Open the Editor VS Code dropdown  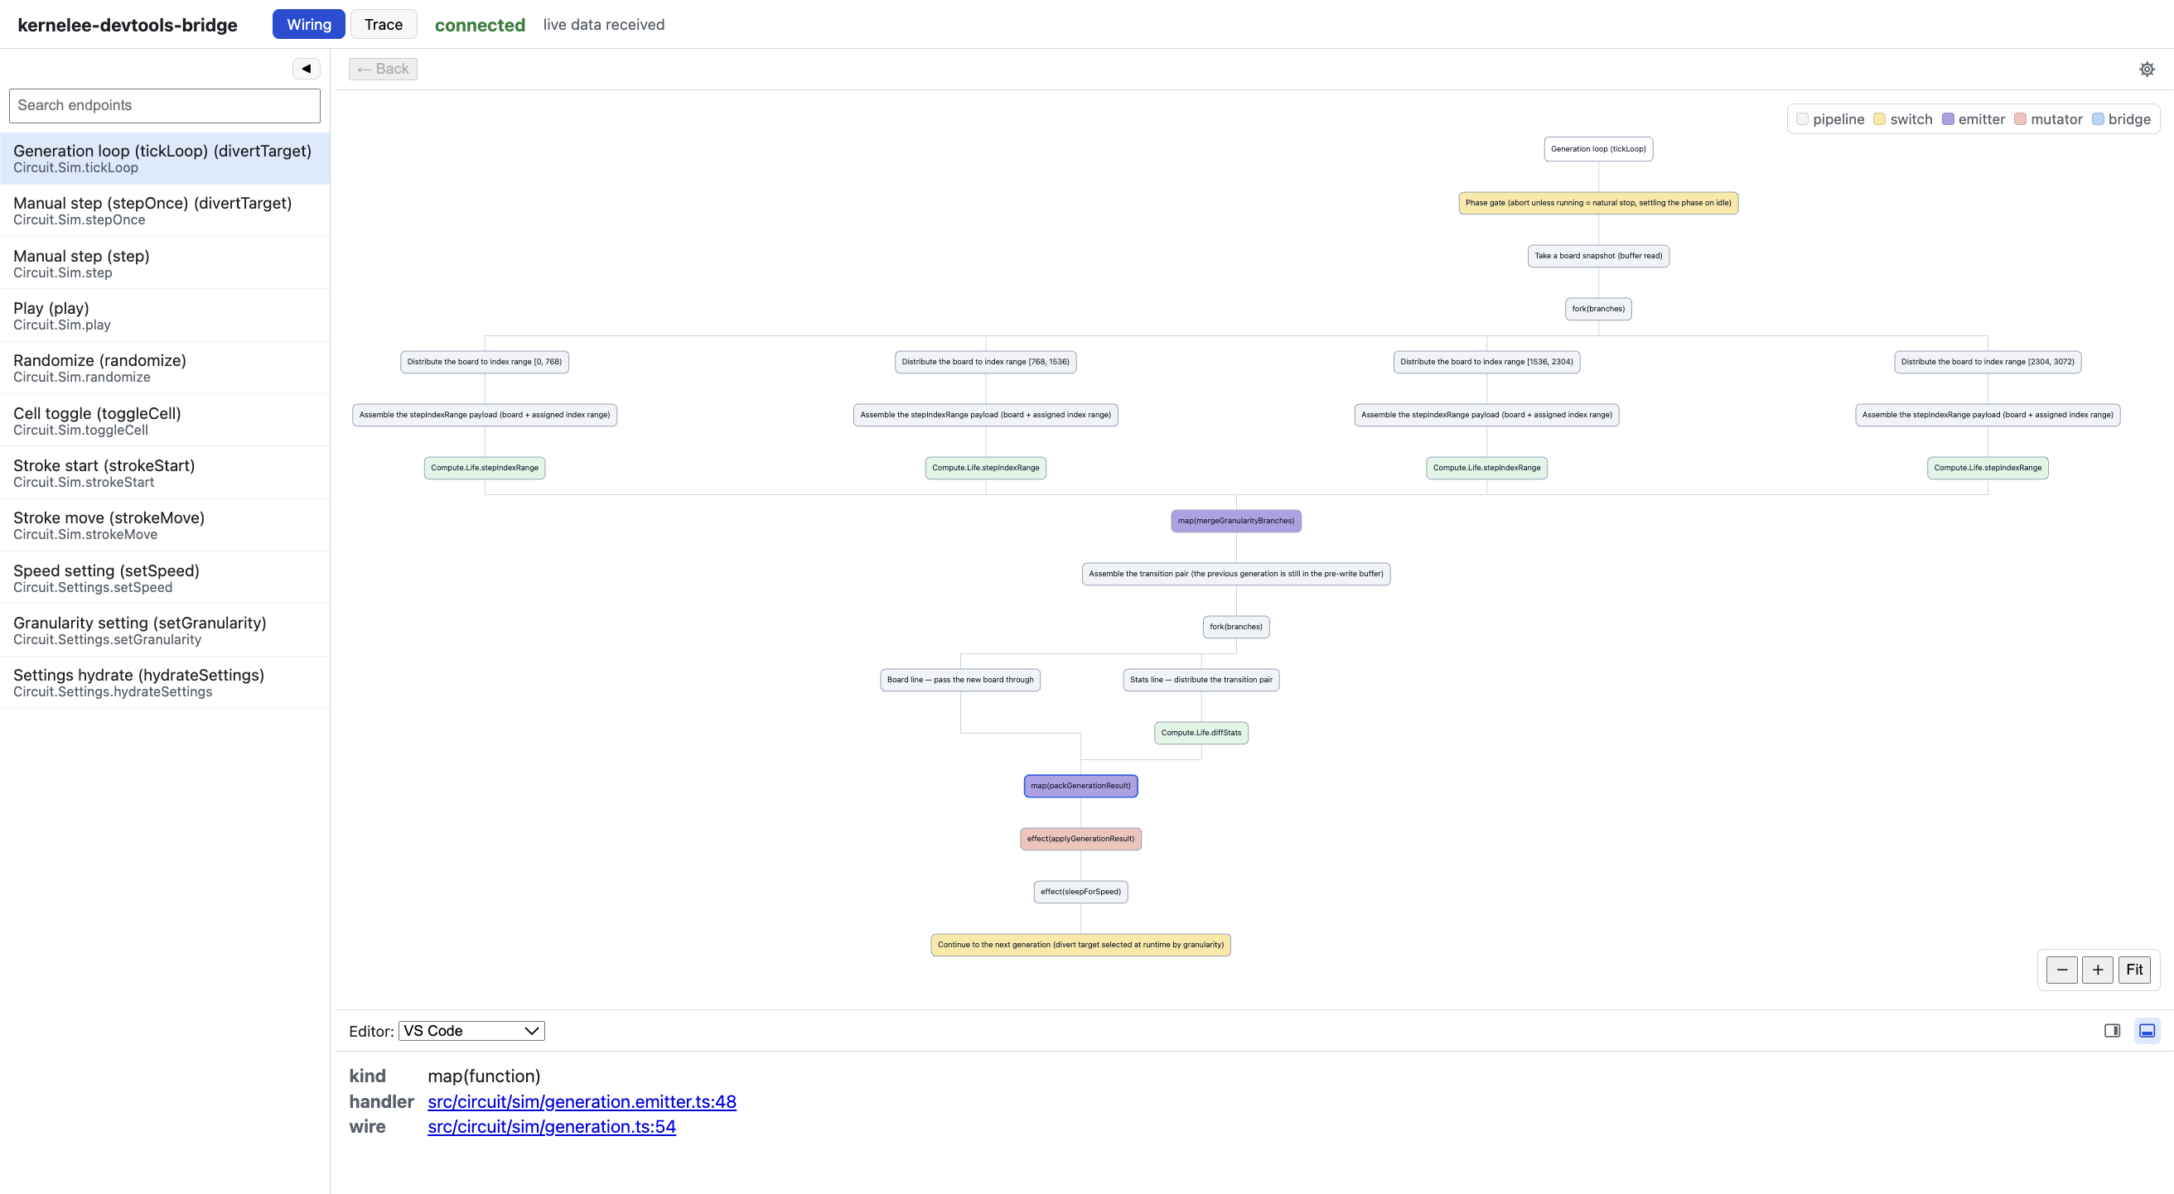point(471,1030)
